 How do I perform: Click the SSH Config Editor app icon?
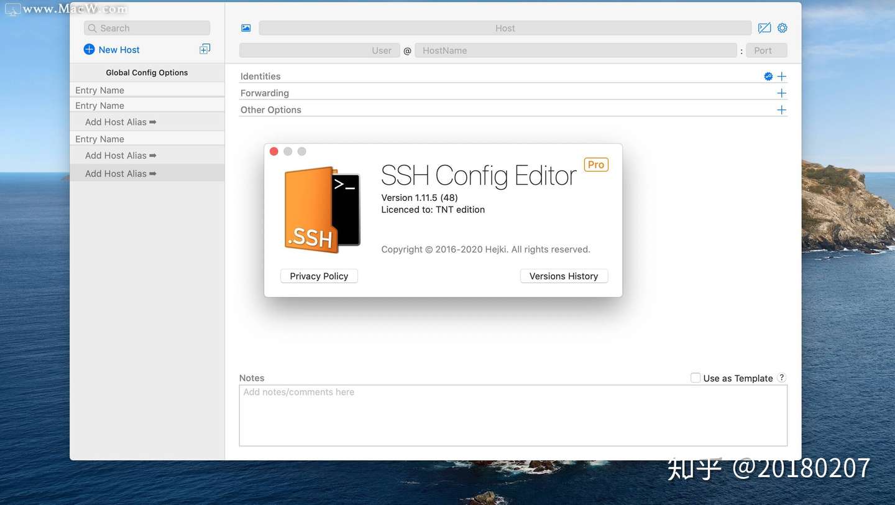[x=322, y=210]
